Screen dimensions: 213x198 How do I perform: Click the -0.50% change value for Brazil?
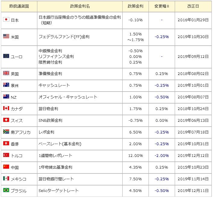[x=162, y=190]
